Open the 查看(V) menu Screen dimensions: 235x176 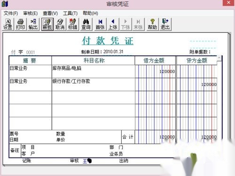50,13
